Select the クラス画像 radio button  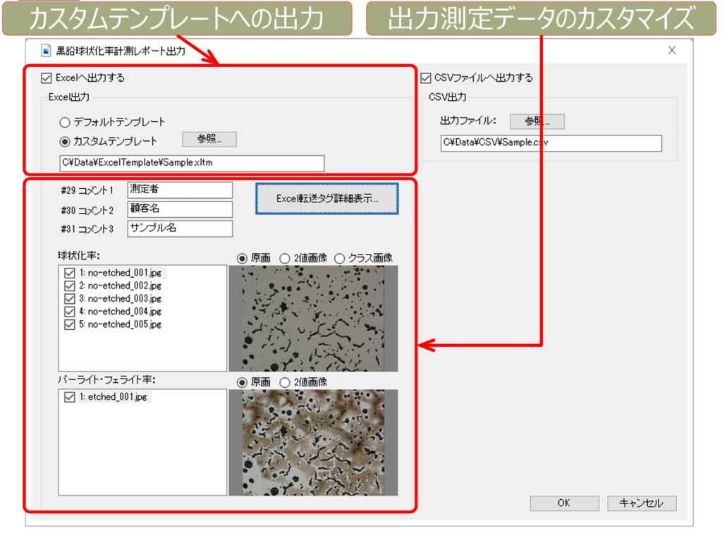340,258
